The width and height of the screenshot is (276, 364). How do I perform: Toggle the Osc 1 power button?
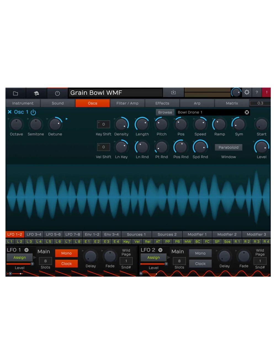(33, 112)
